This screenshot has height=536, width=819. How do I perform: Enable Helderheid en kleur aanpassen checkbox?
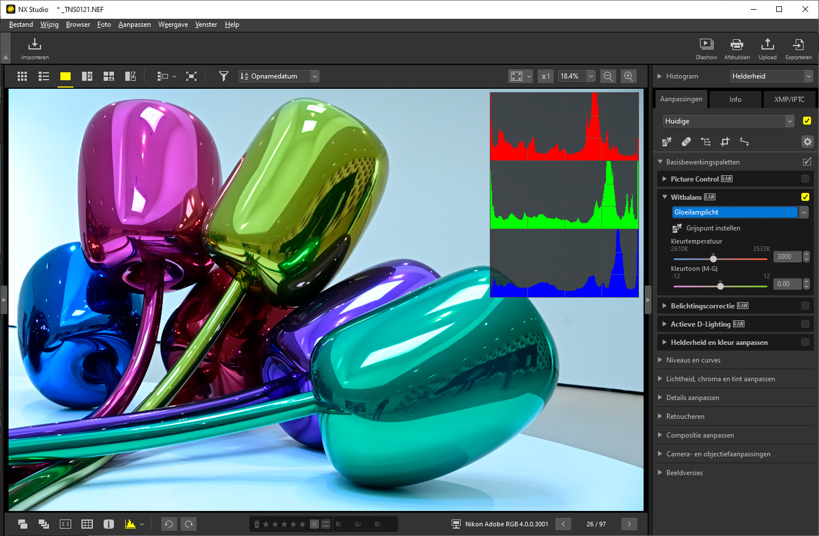805,342
